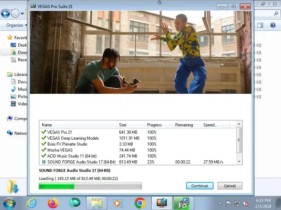The width and height of the screenshot is (281, 210).
Task: Sort the list by the Progress column
Action: point(159,125)
